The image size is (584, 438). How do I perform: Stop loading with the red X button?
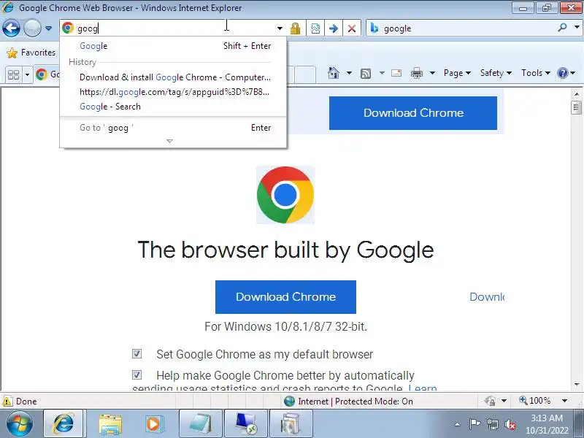[x=352, y=28]
